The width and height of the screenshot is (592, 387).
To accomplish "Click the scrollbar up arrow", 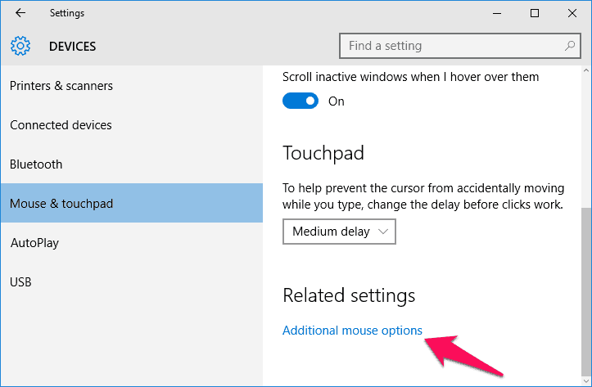I will [x=586, y=70].
